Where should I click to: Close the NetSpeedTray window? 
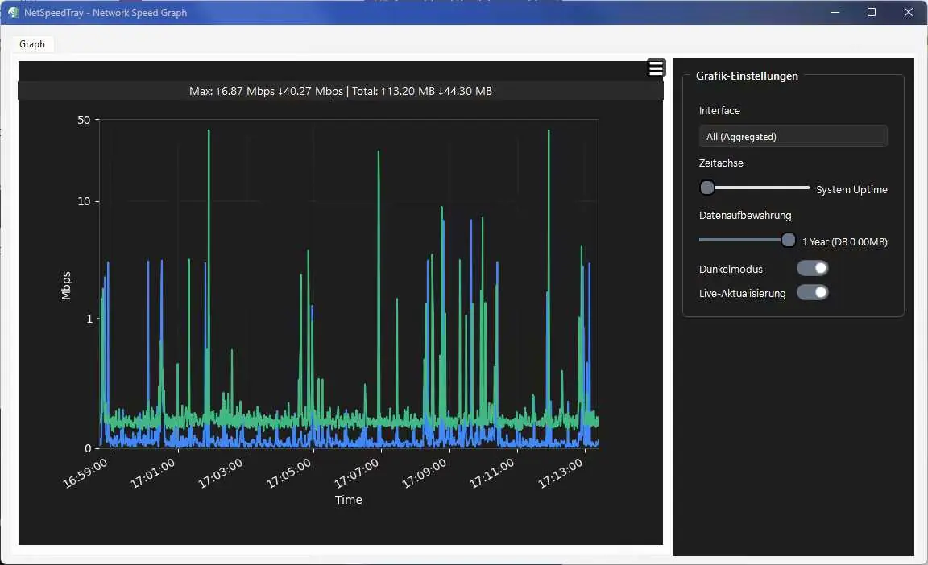[909, 12]
